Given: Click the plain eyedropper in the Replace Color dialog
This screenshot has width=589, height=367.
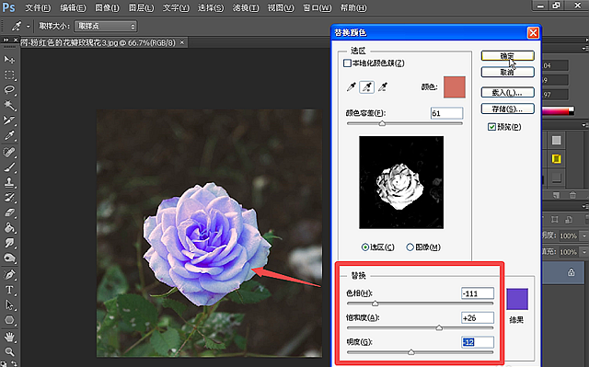Looking at the screenshot, I should [x=352, y=87].
